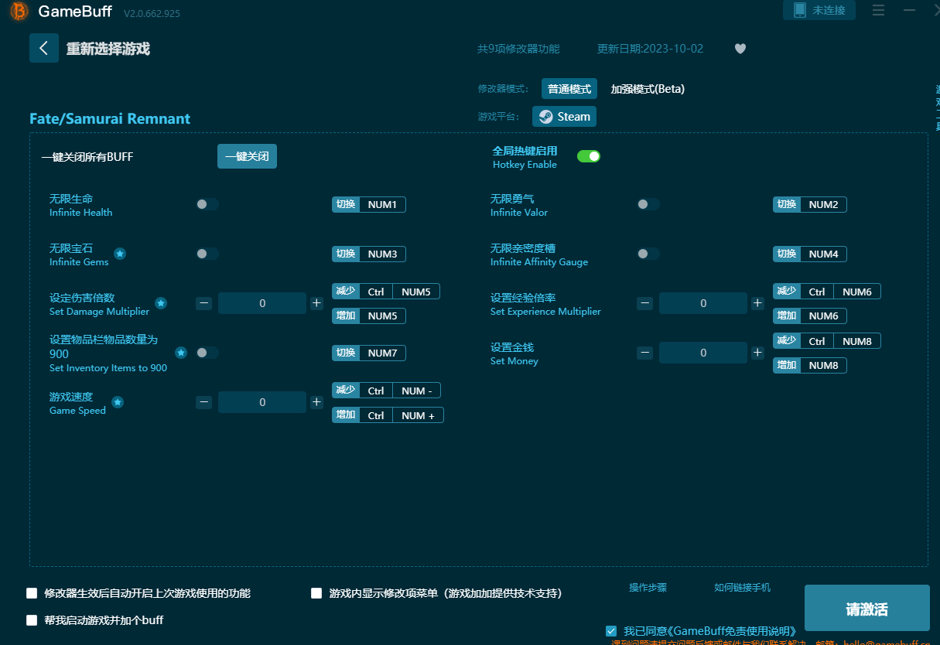Click the star beside Set Inventory Items to 900
This screenshot has width=940, height=645.
coord(181,353)
